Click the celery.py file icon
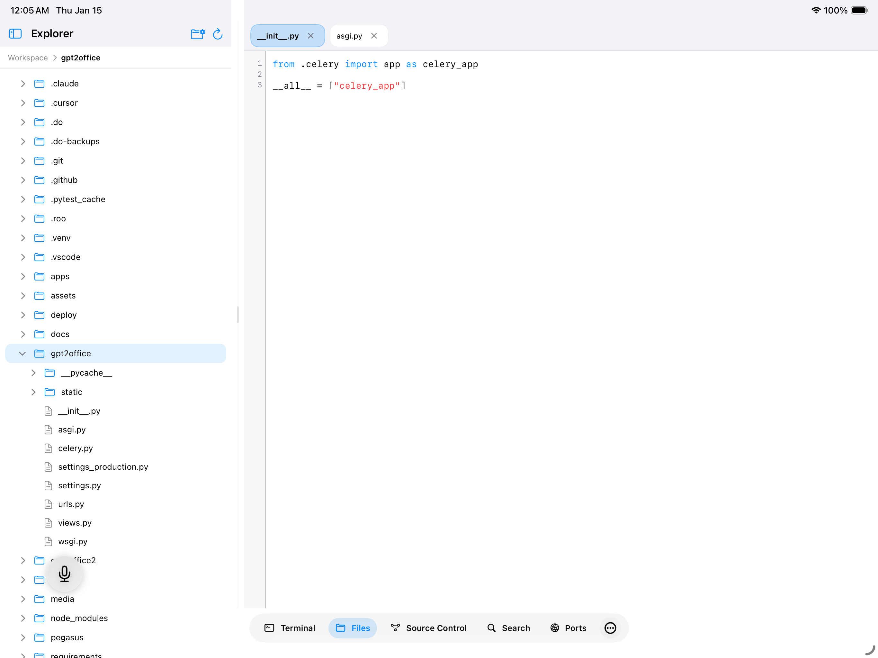This screenshot has height=658, width=878. click(49, 448)
